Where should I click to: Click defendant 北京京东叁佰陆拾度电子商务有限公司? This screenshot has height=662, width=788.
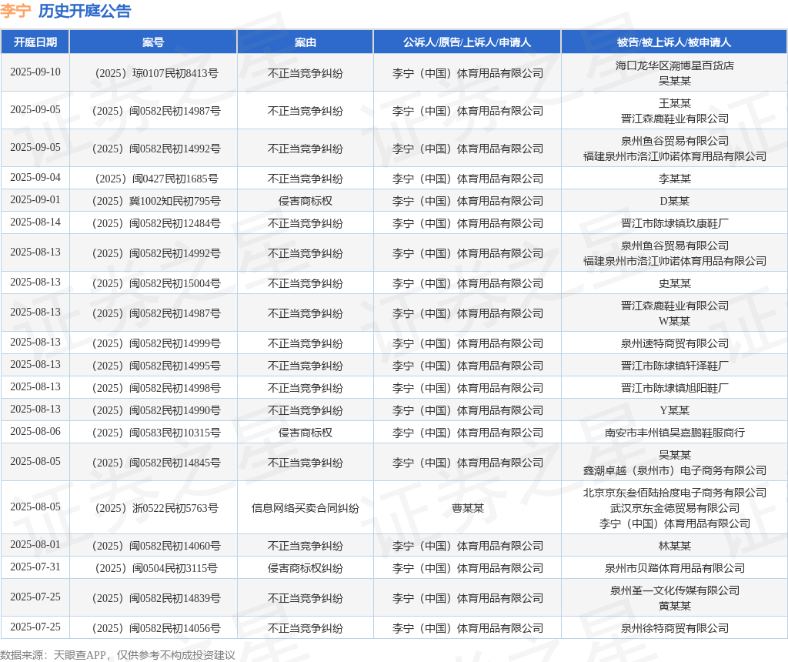coord(674,493)
